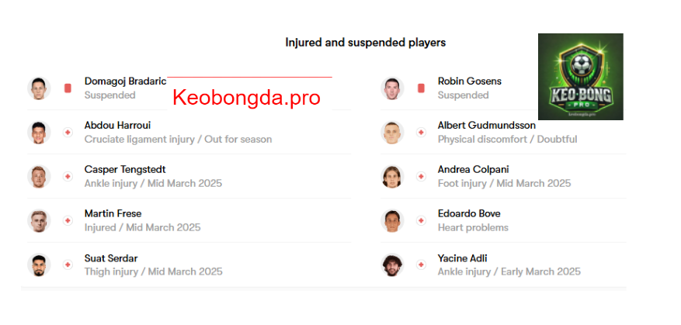Click the injury cross icon beside Abdou Harroui
This screenshot has width=681, height=325.
click(68, 133)
